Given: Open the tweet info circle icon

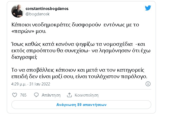Looking at the screenshot, I should coord(148,84).
